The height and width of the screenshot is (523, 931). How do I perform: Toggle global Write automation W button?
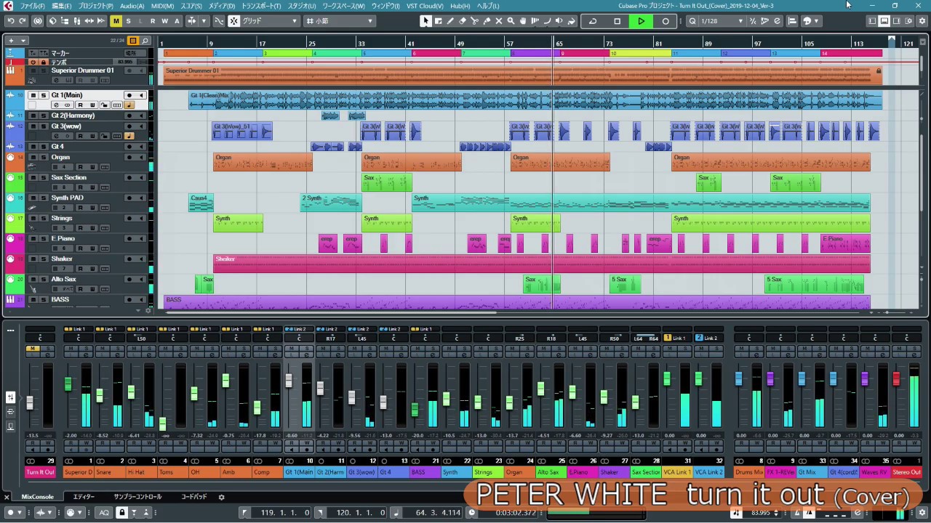[165, 21]
